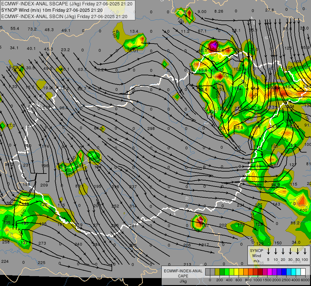
Task: Click the map value 63.7
Action: click(82, 69)
